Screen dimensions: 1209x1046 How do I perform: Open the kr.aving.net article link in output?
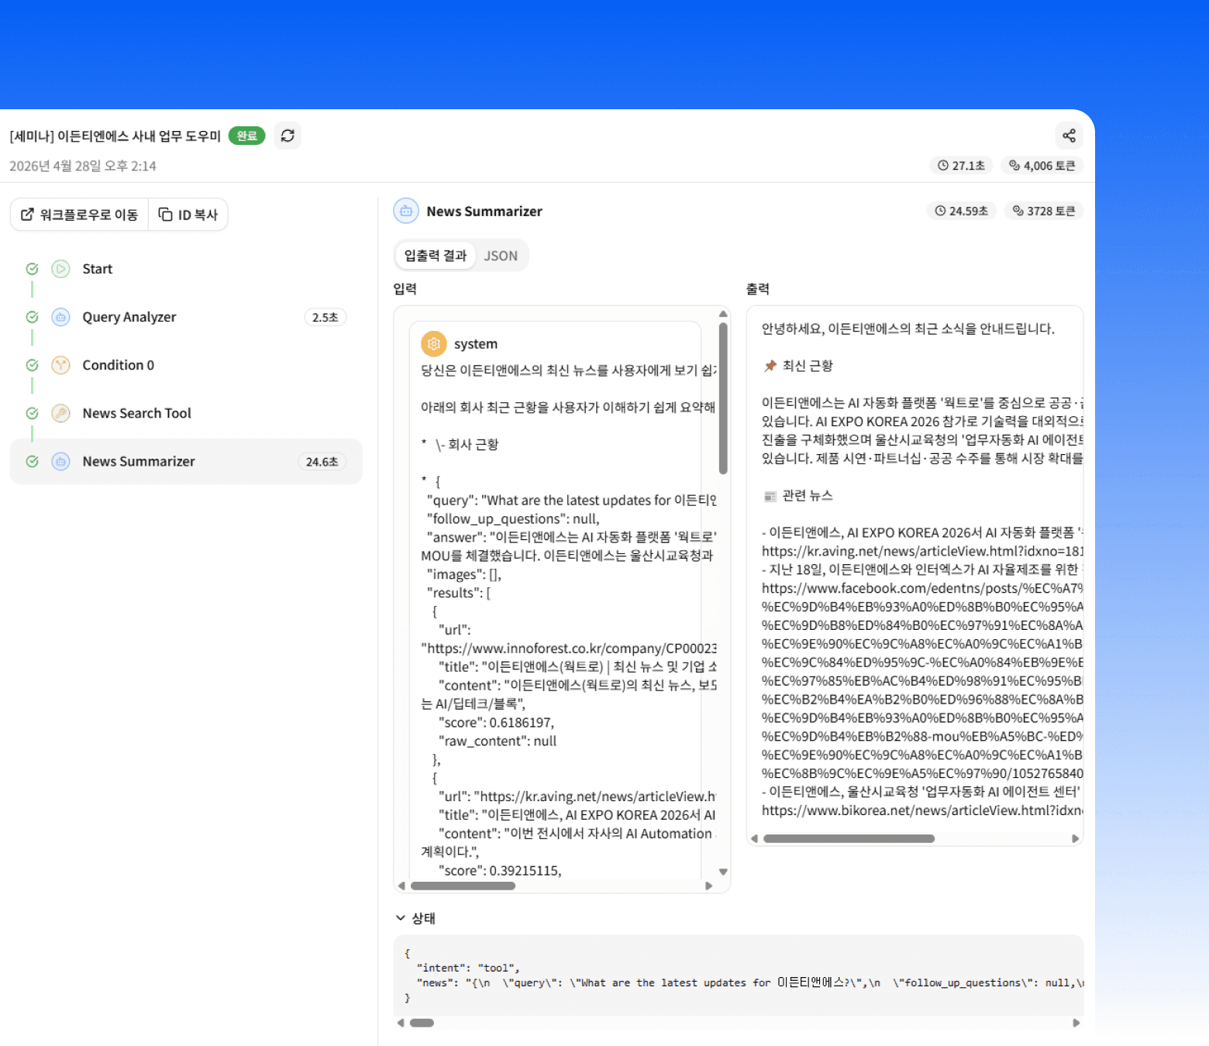(922, 551)
